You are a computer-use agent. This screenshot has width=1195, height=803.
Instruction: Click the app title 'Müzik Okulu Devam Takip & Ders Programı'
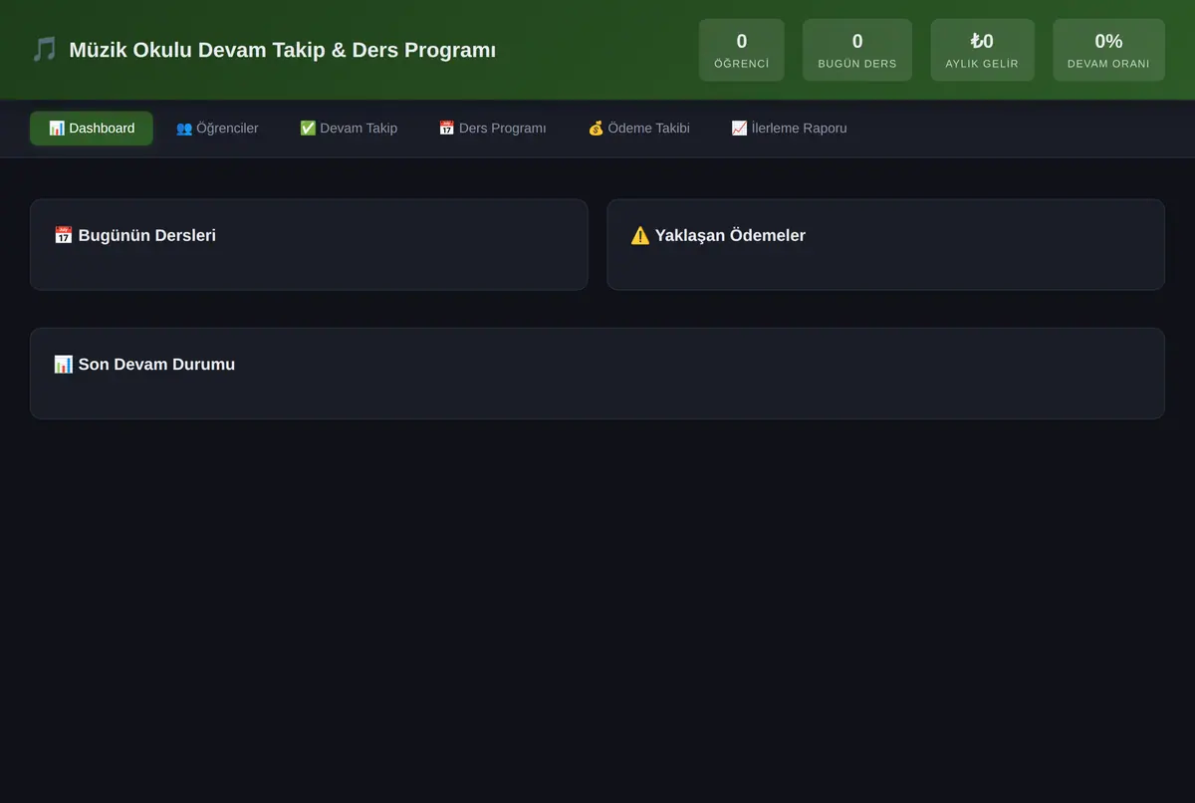[282, 50]
